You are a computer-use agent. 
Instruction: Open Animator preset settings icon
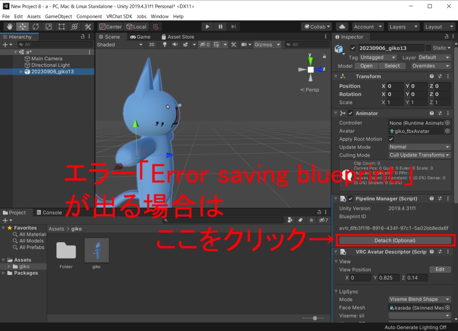tap(440, 113)
